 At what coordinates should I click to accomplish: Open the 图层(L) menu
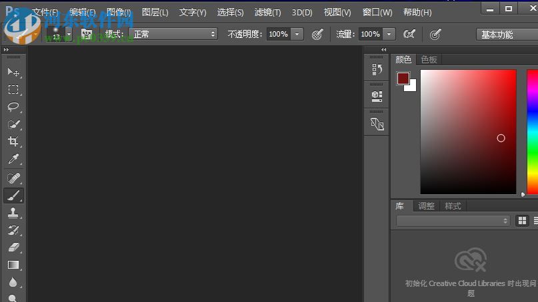tap(155, 13)
